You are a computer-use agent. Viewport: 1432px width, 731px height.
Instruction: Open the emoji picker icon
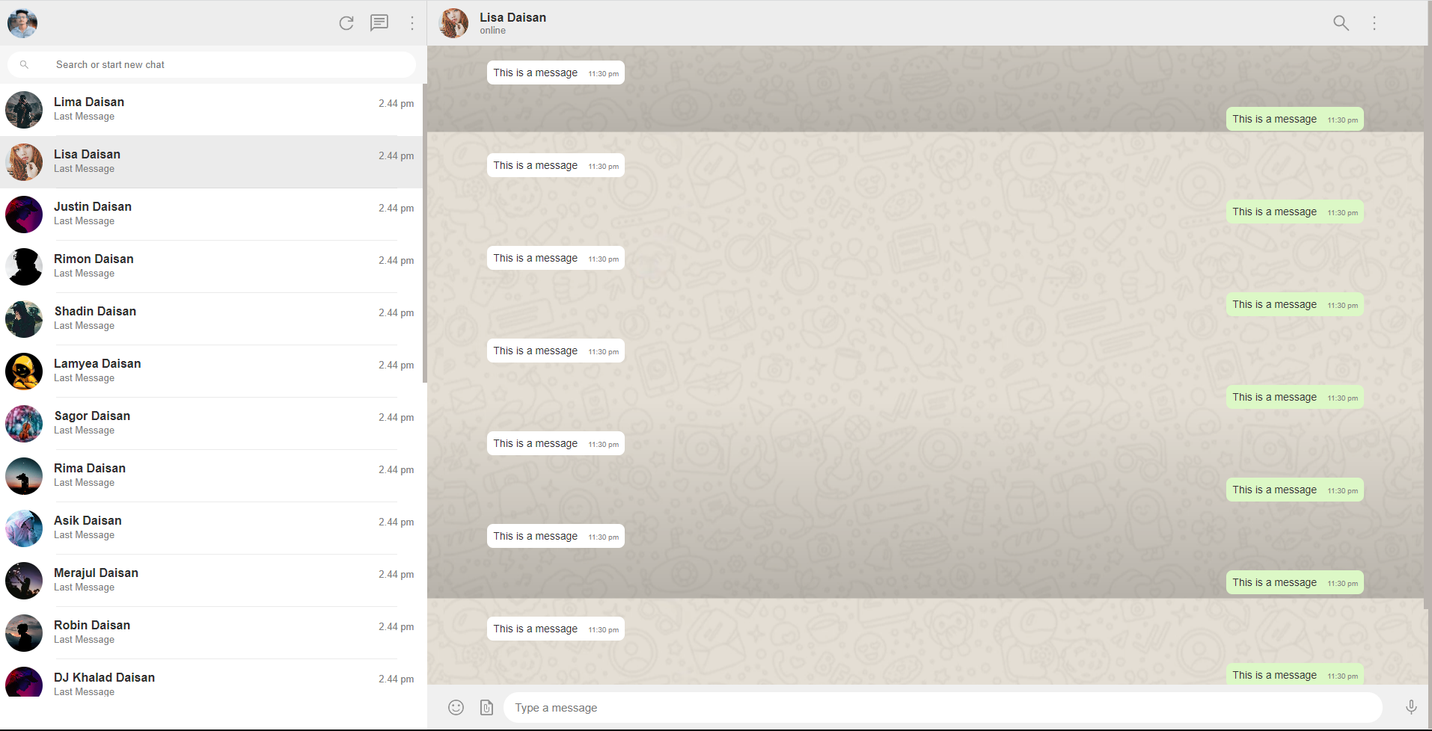(456, 707)
